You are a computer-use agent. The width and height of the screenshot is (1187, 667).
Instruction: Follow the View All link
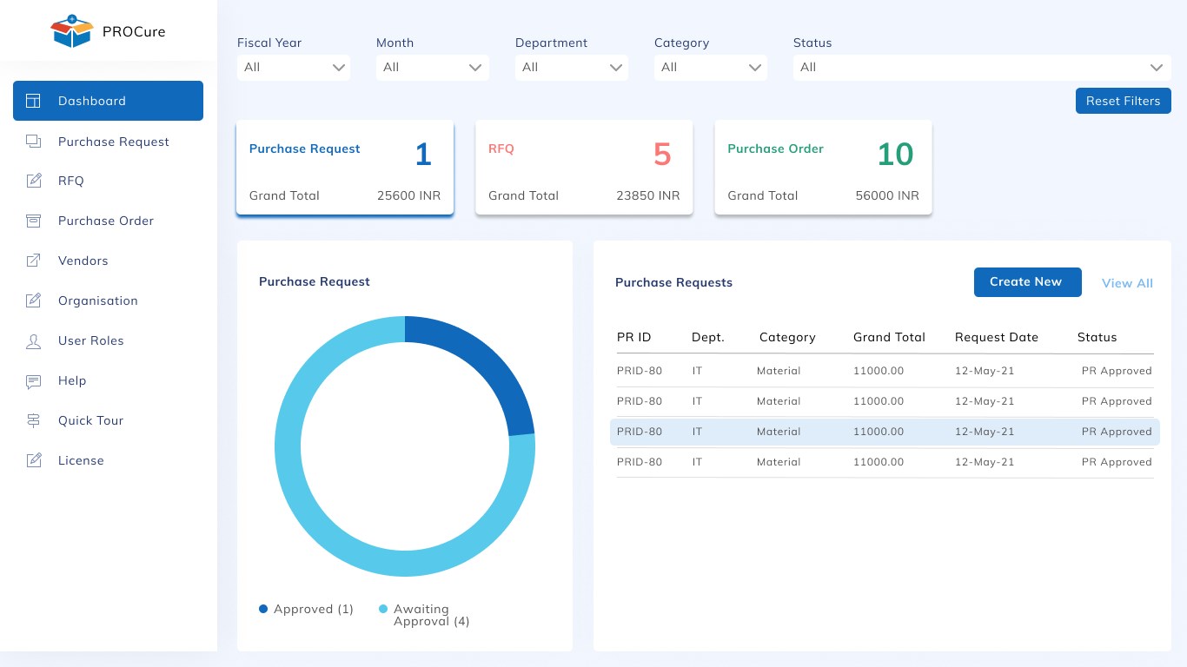tap(1127, 283)
